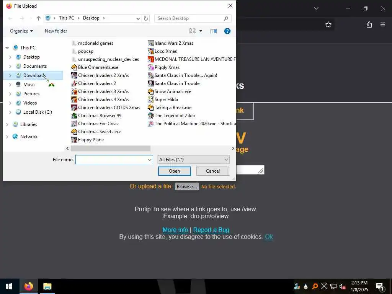Focus the File name input field
This screenshot has height=294, width=392.
pyautogui.click(x=114, y=160)
